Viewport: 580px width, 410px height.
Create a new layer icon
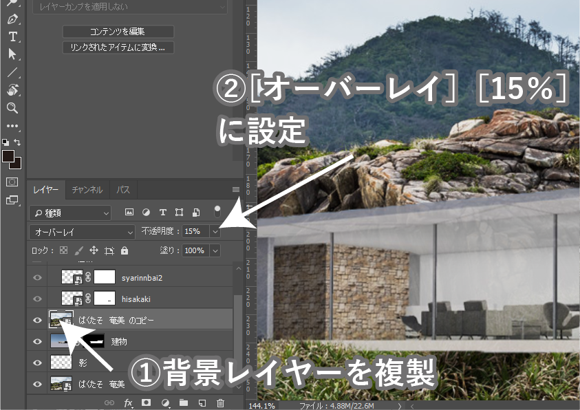pyautogui.click(x=202, y=402)
